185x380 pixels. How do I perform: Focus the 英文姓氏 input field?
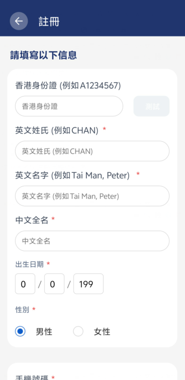(92, 151)
